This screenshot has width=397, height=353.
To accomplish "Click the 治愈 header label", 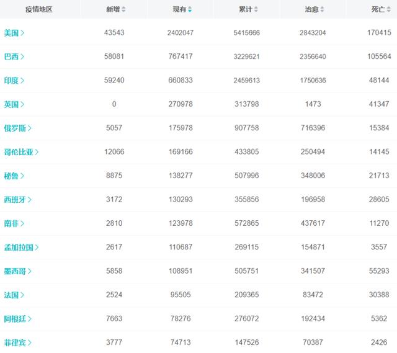I will tap(311, 10).
